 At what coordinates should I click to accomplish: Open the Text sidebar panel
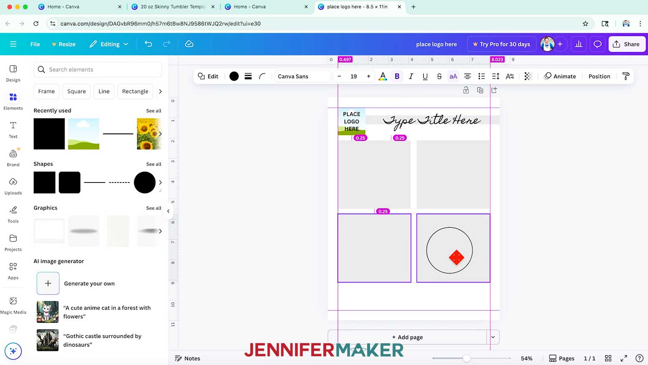click(13, 130)
